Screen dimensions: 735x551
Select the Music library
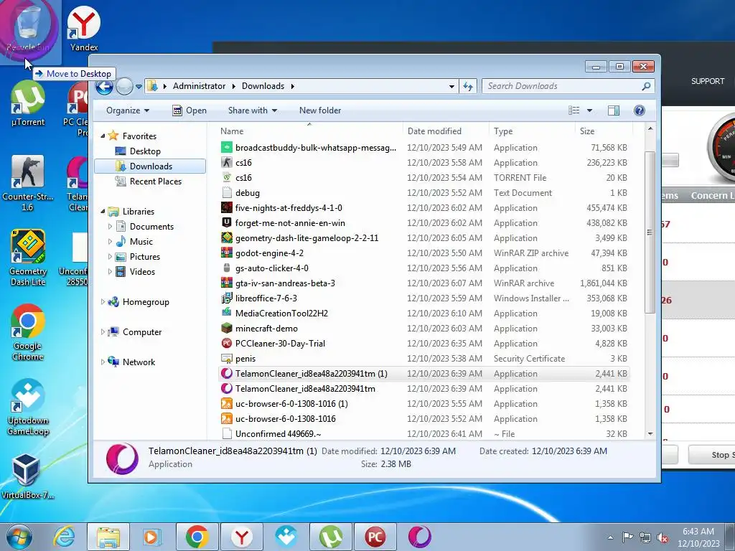click(x=141, y=242)
